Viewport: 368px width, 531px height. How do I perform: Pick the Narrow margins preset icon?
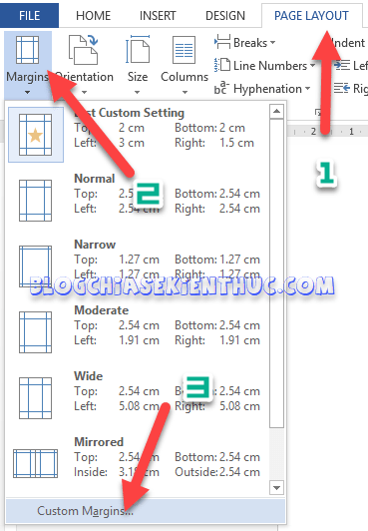click(x=36, y=266)
